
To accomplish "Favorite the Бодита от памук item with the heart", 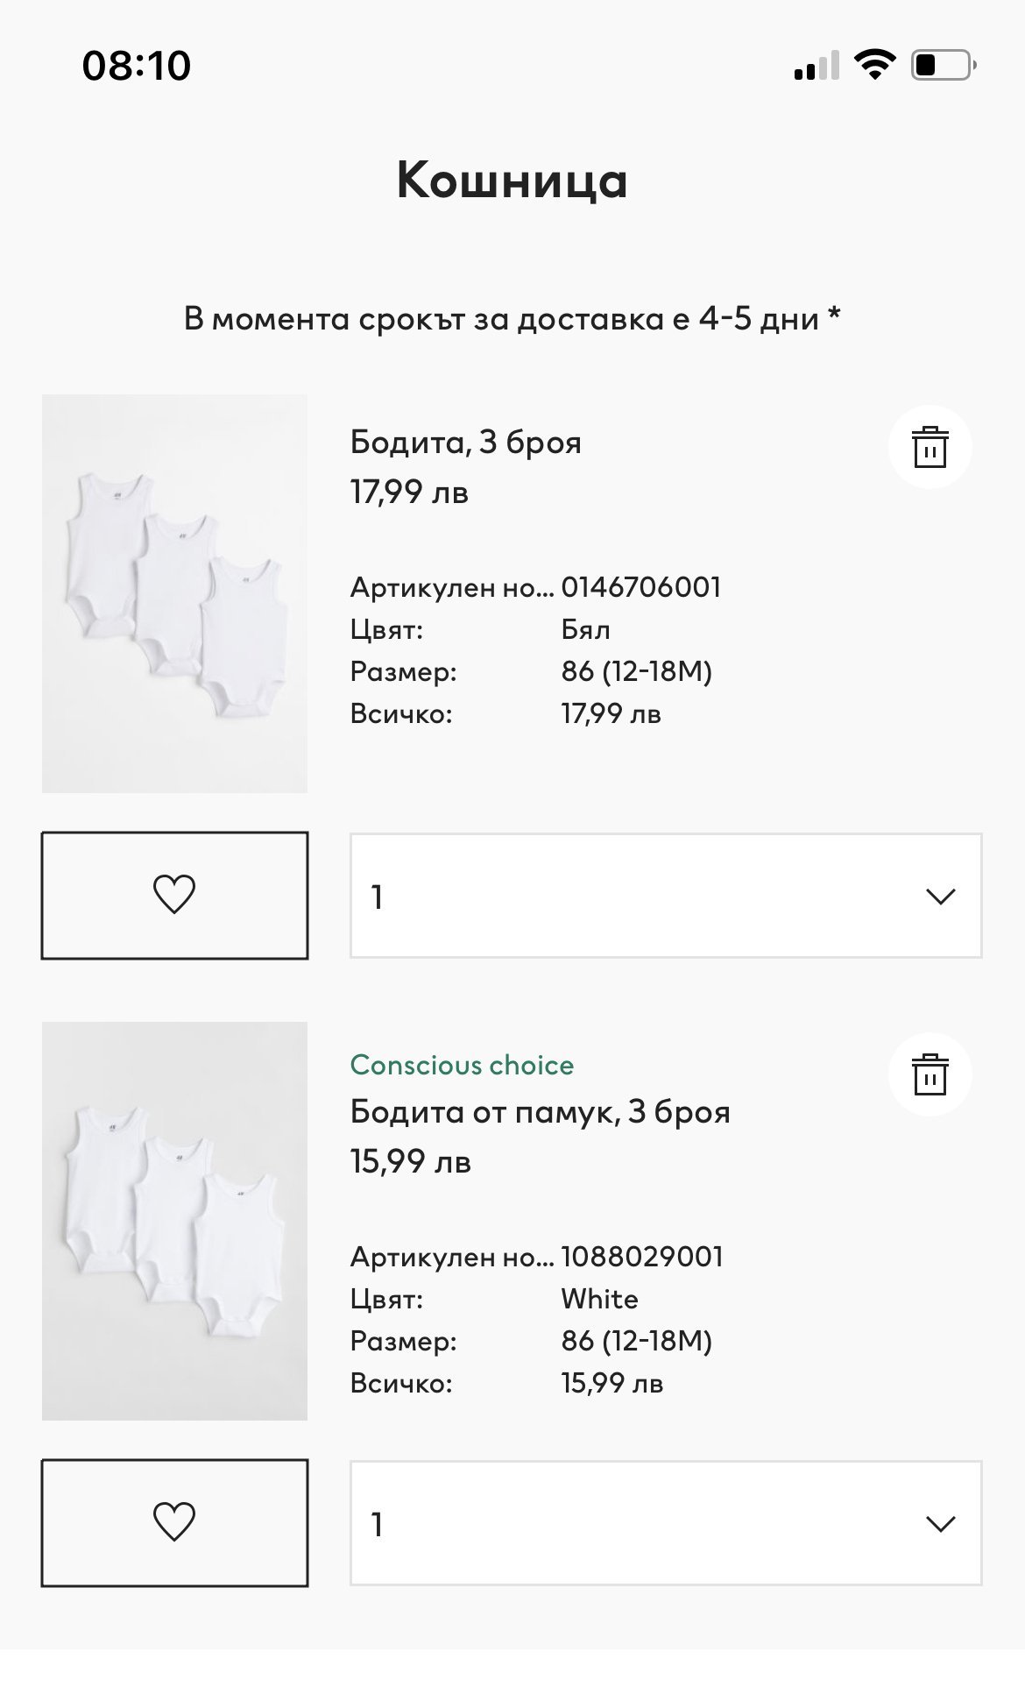I will (174, 1522).
